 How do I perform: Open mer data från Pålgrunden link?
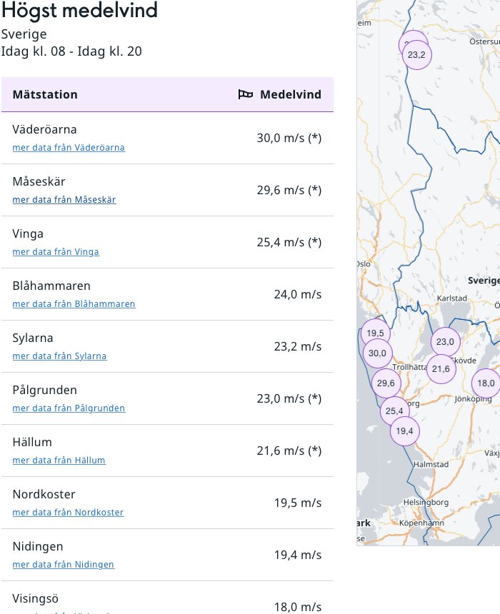point(69,408)
